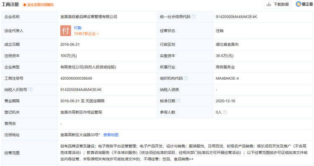The image size is (314, 166).
Task: Select company type 有限责任公司(自然人投资或控股)
Action: (88, 67)
